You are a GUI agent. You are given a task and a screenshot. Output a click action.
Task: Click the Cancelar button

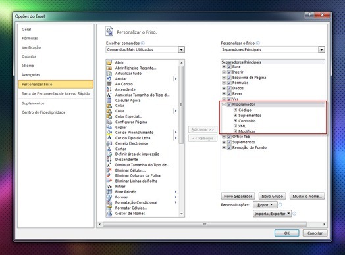(315, 233)
